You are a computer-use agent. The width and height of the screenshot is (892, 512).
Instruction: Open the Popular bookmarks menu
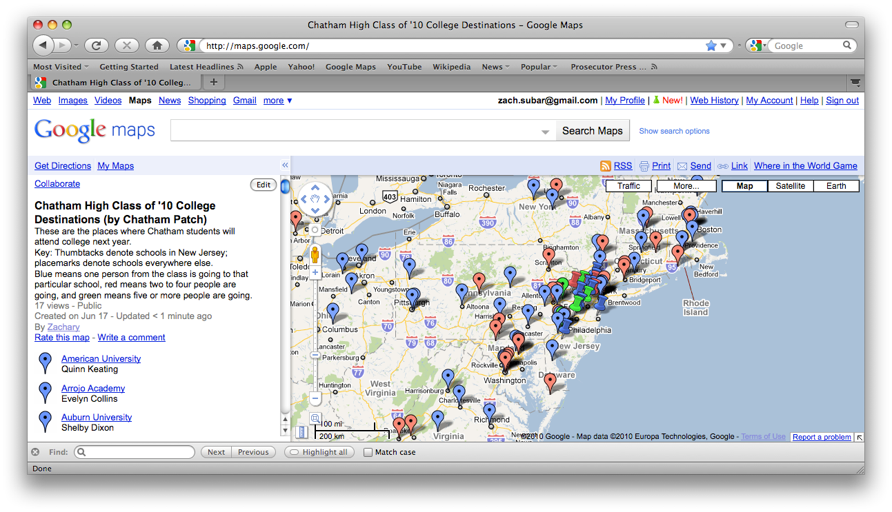[x=539, y=67]
